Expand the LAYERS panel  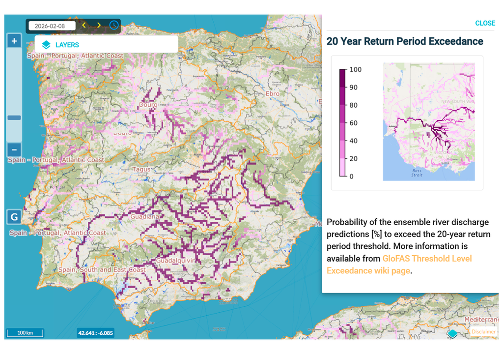point(67,45)
